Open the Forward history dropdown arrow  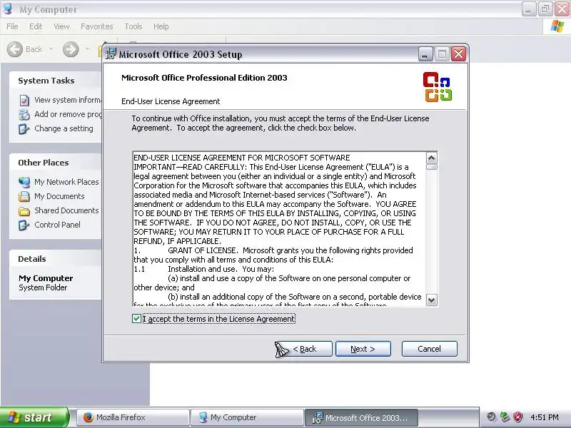click(x=87, y=49)
